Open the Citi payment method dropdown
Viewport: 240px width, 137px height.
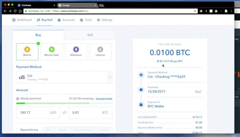[64, 77]
